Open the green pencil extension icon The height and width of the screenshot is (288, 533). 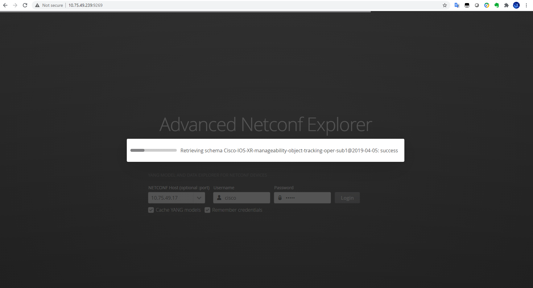click(487, 5)
